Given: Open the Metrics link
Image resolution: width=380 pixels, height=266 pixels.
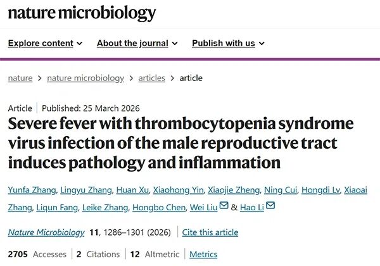Looking at the screenshot, I should (x=203, y=254).
